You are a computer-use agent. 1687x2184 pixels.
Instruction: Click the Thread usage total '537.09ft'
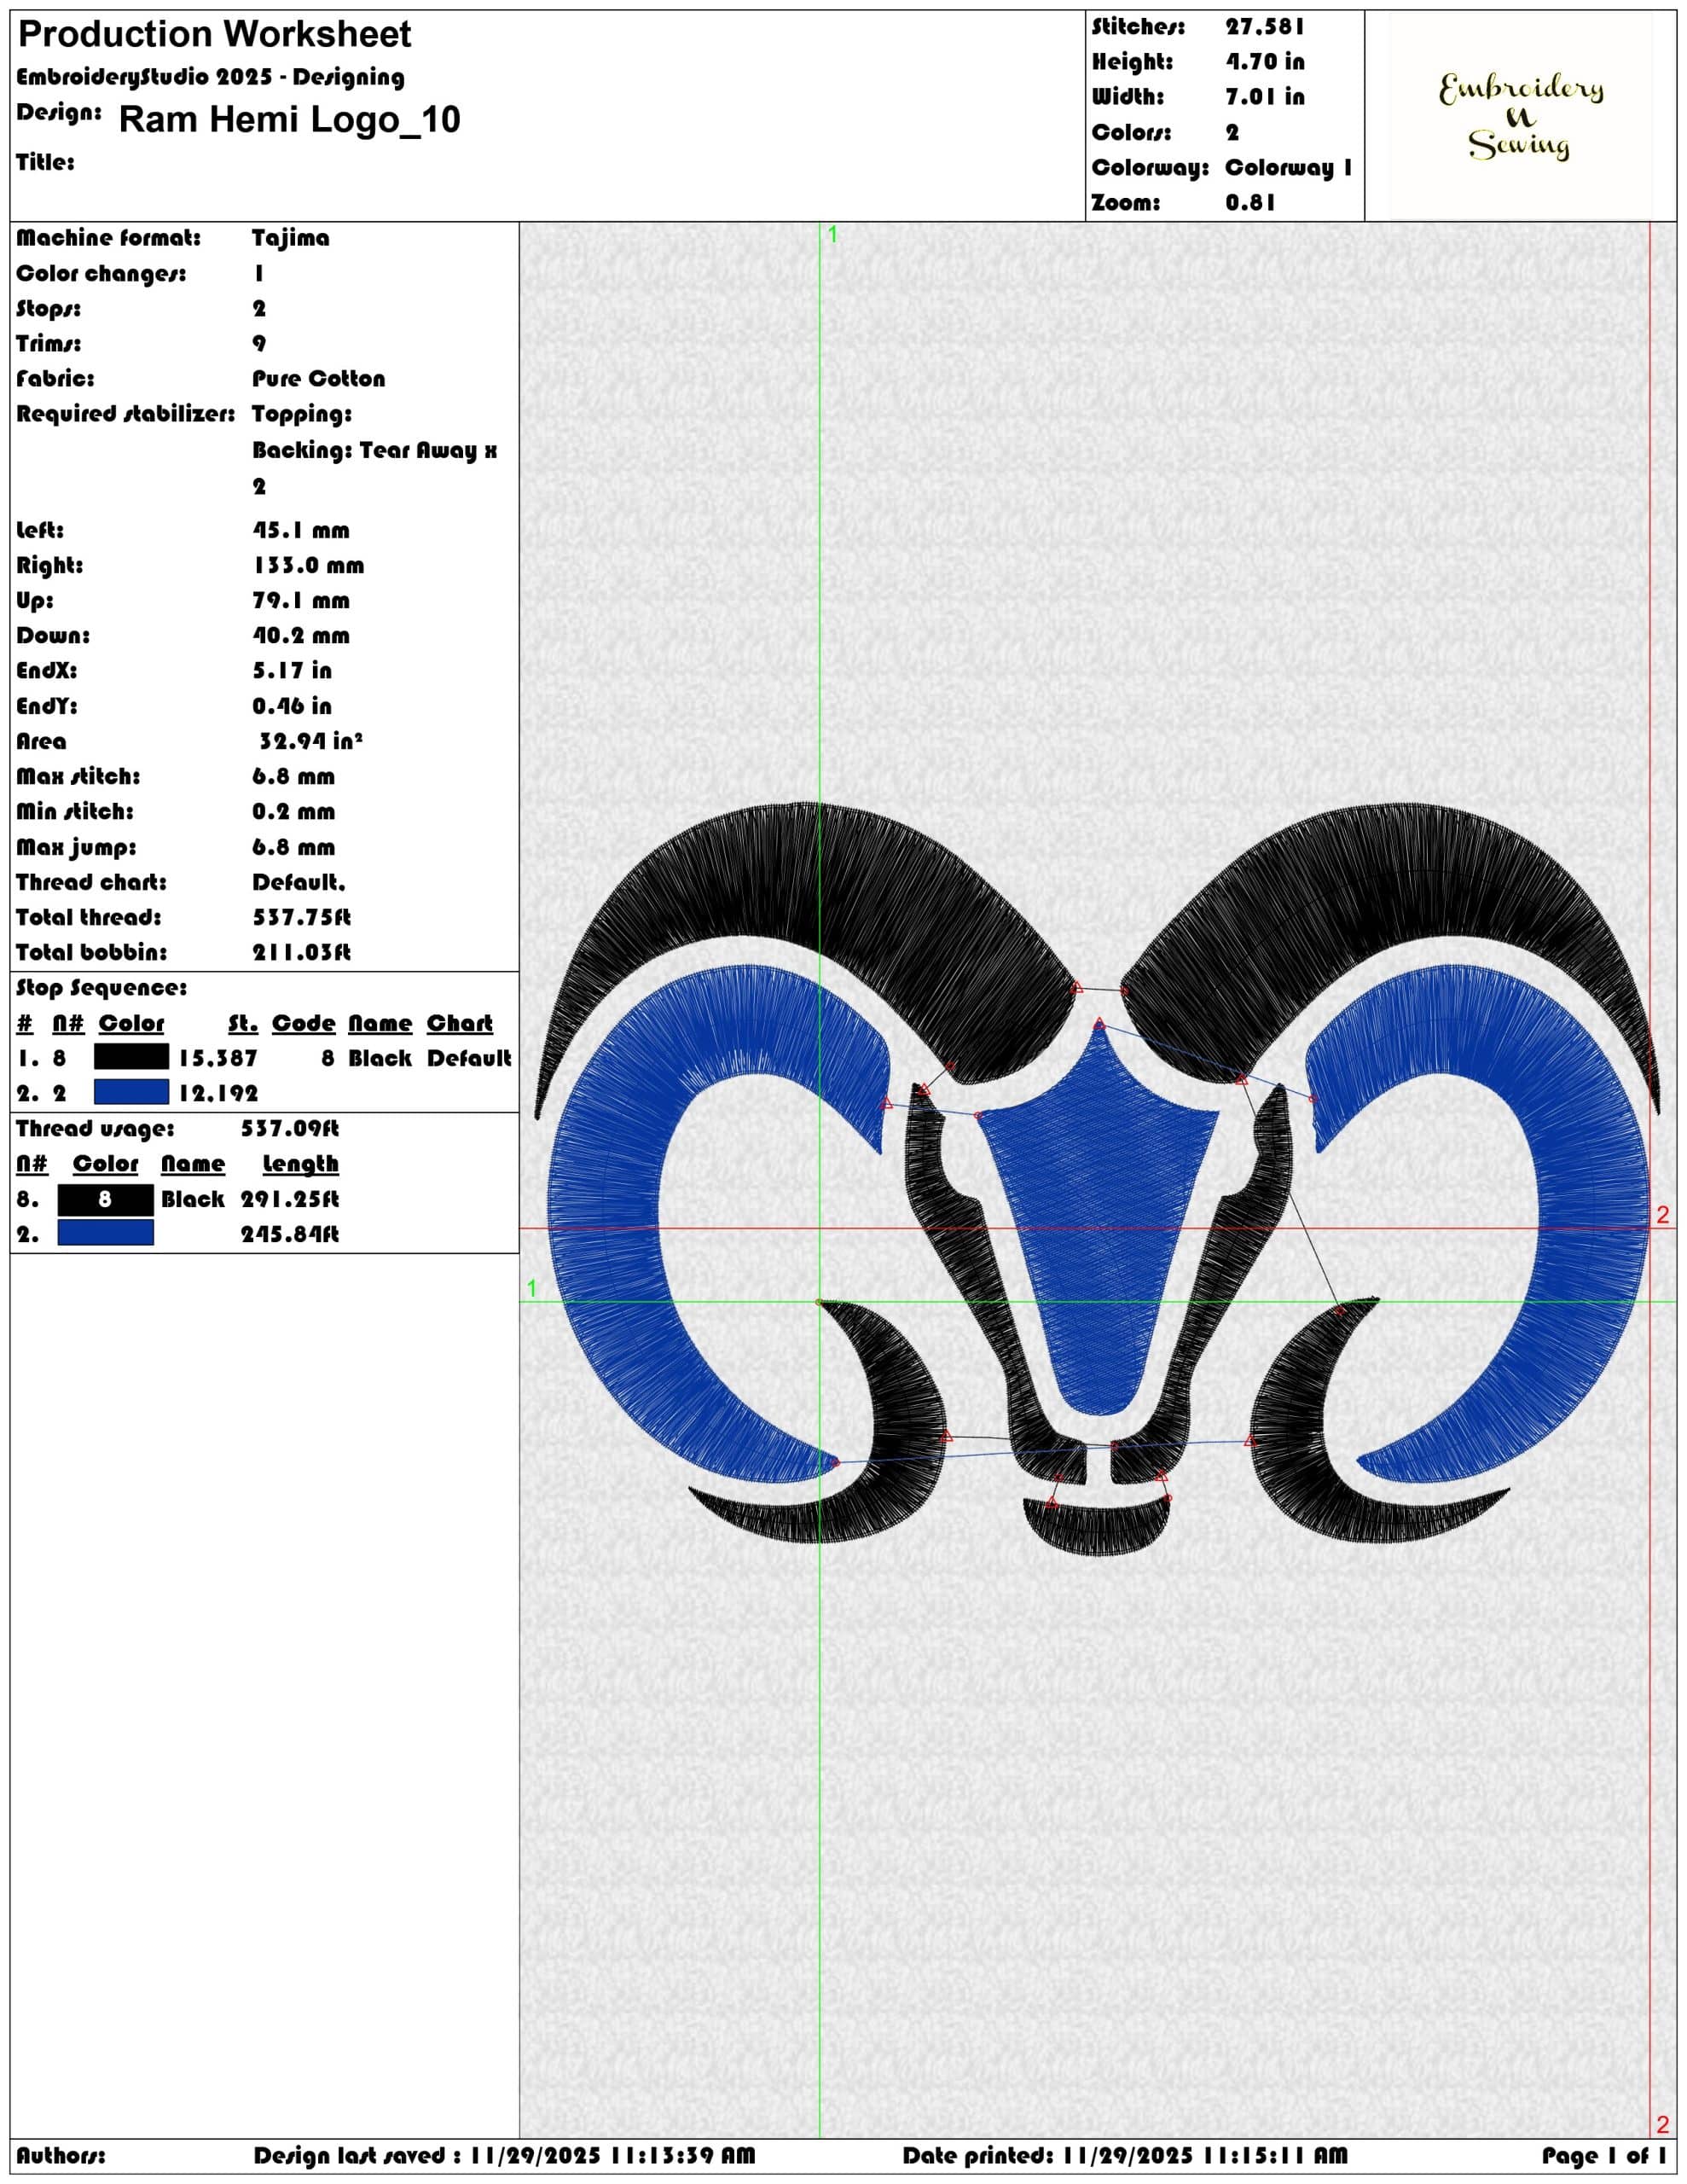[290, 1129]
